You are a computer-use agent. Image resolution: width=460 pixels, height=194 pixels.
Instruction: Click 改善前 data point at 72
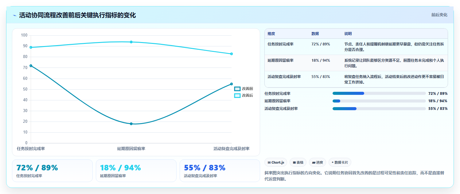click(x=31, y=66)
